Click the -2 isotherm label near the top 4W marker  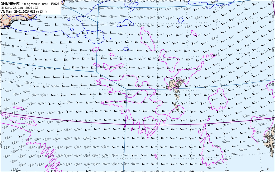pyautogui.click(x=228, y=4)
